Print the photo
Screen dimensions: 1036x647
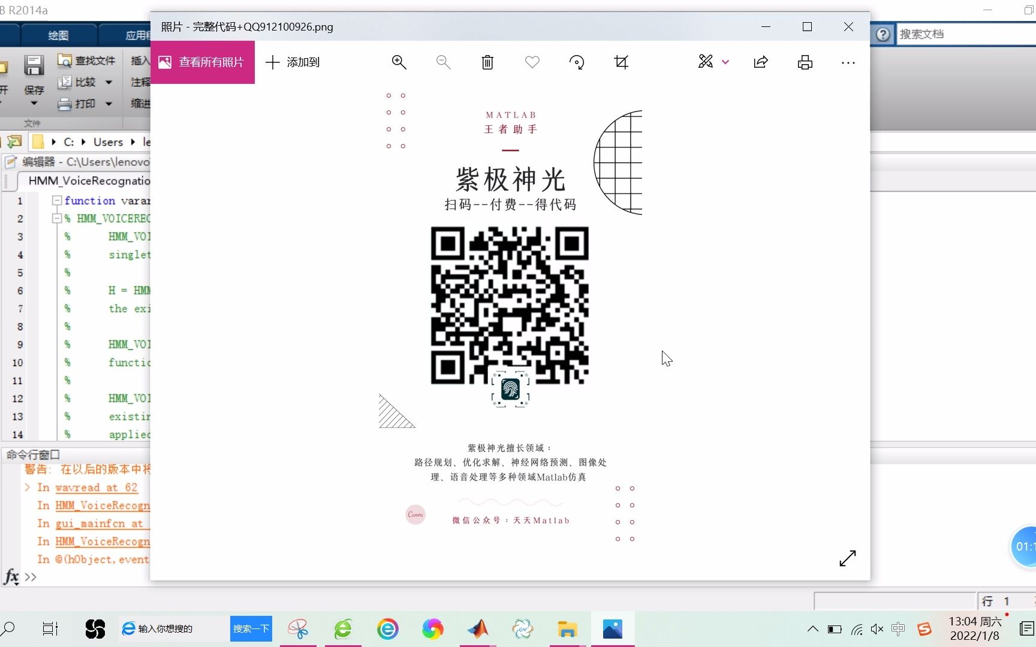(x=805, y=62)
